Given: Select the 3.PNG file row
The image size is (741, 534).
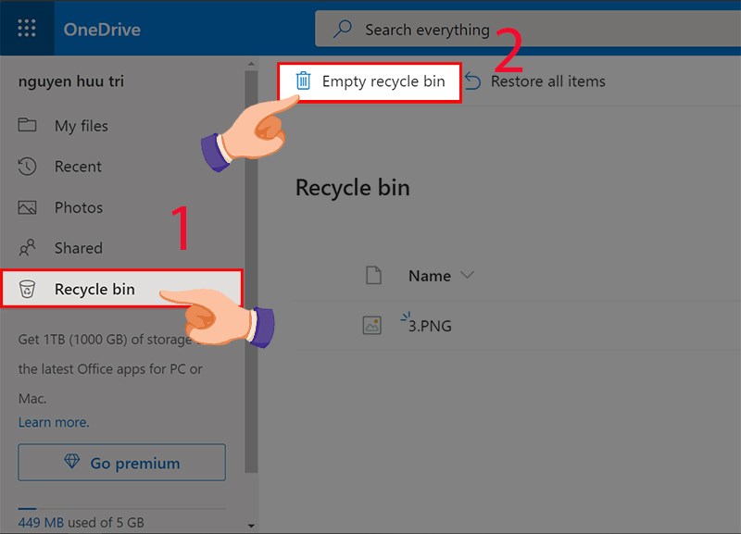Looking at the screenshot, I should tap(518, 326).
